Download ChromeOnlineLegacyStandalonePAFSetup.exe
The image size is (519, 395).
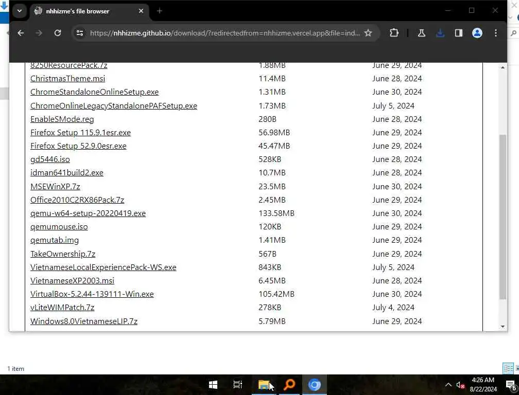coord(113,106)
